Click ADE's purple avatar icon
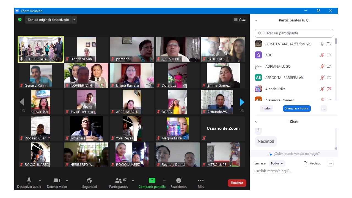Screen dimensions: 352x198 [258, 55]
